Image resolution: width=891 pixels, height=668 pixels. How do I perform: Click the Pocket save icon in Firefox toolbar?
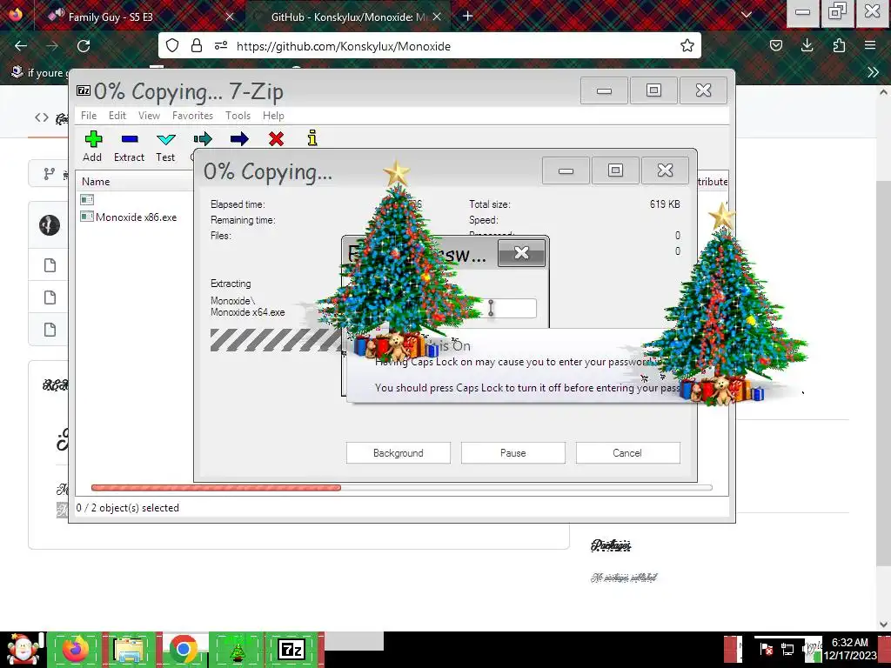click(x=776, y=45)
